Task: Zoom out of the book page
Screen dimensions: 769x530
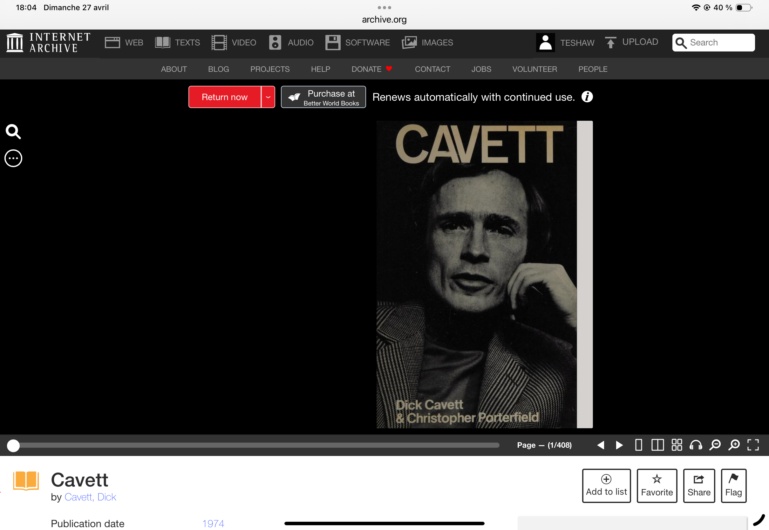Action: tap(715, 445)
